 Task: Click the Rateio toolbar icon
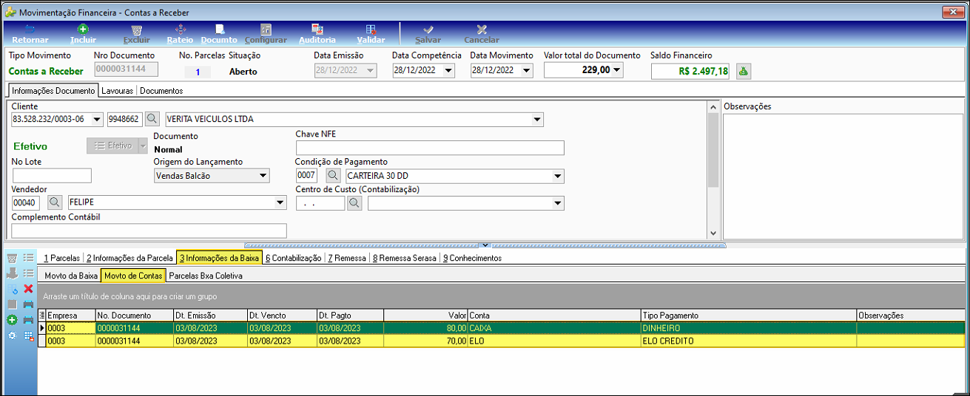pos(180,34)
